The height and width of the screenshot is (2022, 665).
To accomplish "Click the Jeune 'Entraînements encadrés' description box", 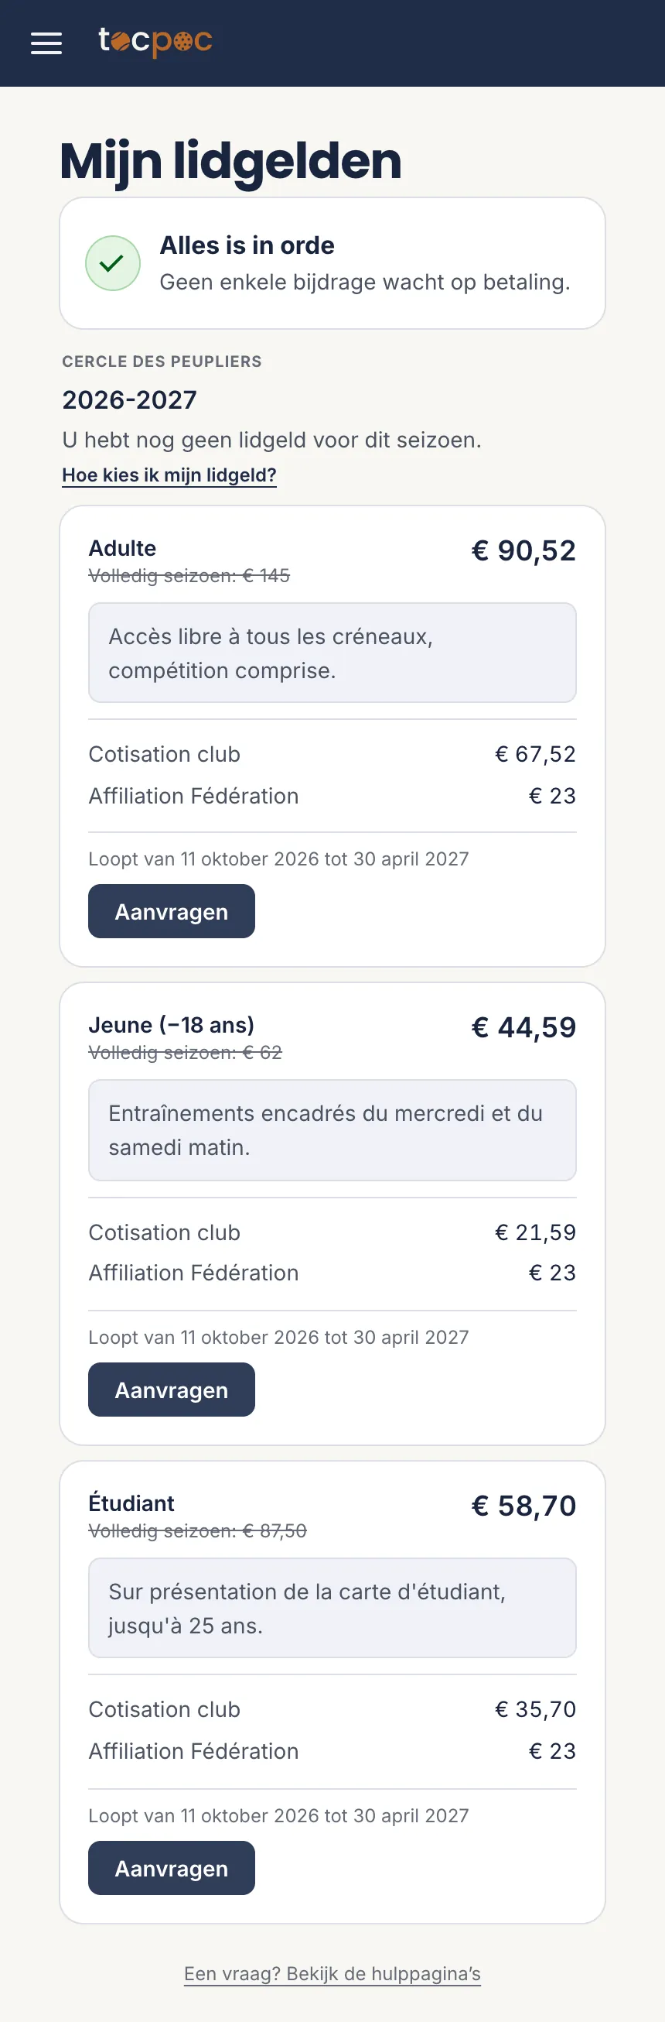I will pos(332,1129).
